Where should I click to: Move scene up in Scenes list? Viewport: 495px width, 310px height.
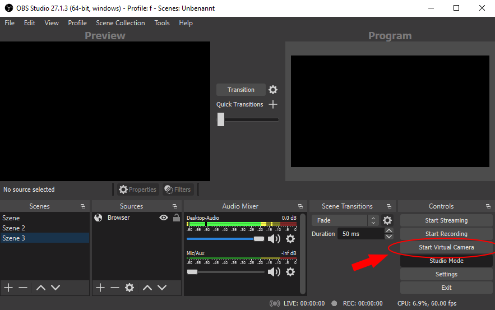(41, 288)
